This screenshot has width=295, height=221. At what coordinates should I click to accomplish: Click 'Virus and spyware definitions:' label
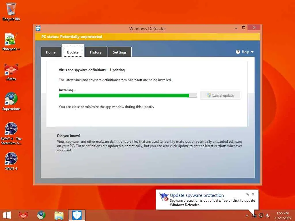click(83, 70)
